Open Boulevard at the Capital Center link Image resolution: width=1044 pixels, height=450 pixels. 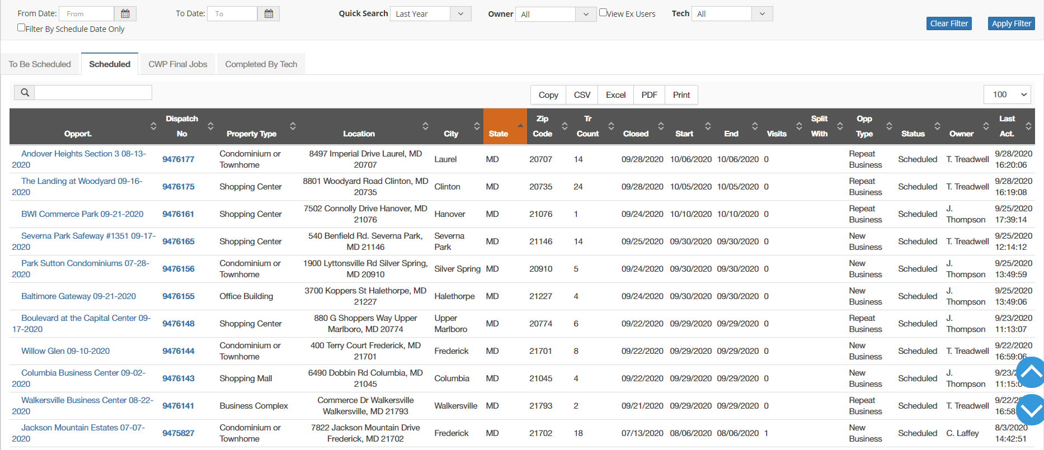(81, 324)
